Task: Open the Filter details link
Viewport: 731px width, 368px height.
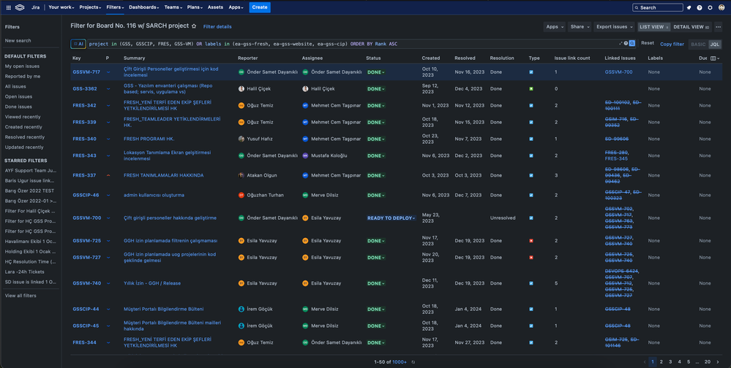Action: coord(217,27)
